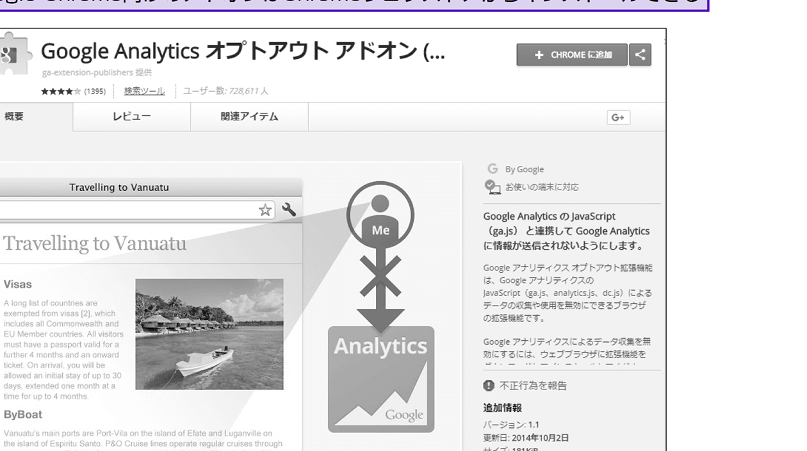Click the ByBoat heading in screenshot

point(23,414)
